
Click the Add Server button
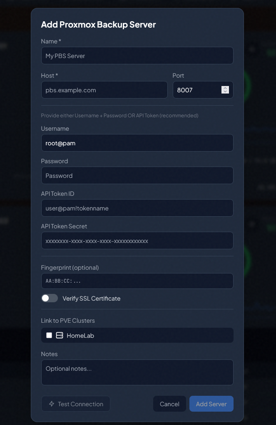tap(211, 404)
